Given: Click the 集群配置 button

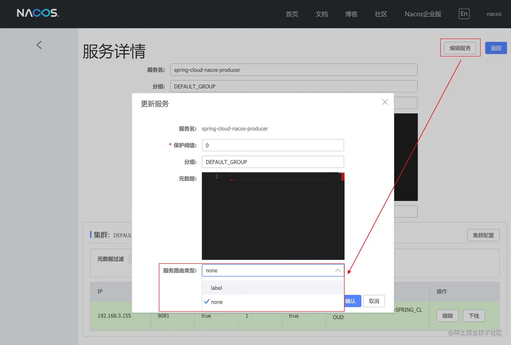Looking at the screenshot, I should 483,235.
